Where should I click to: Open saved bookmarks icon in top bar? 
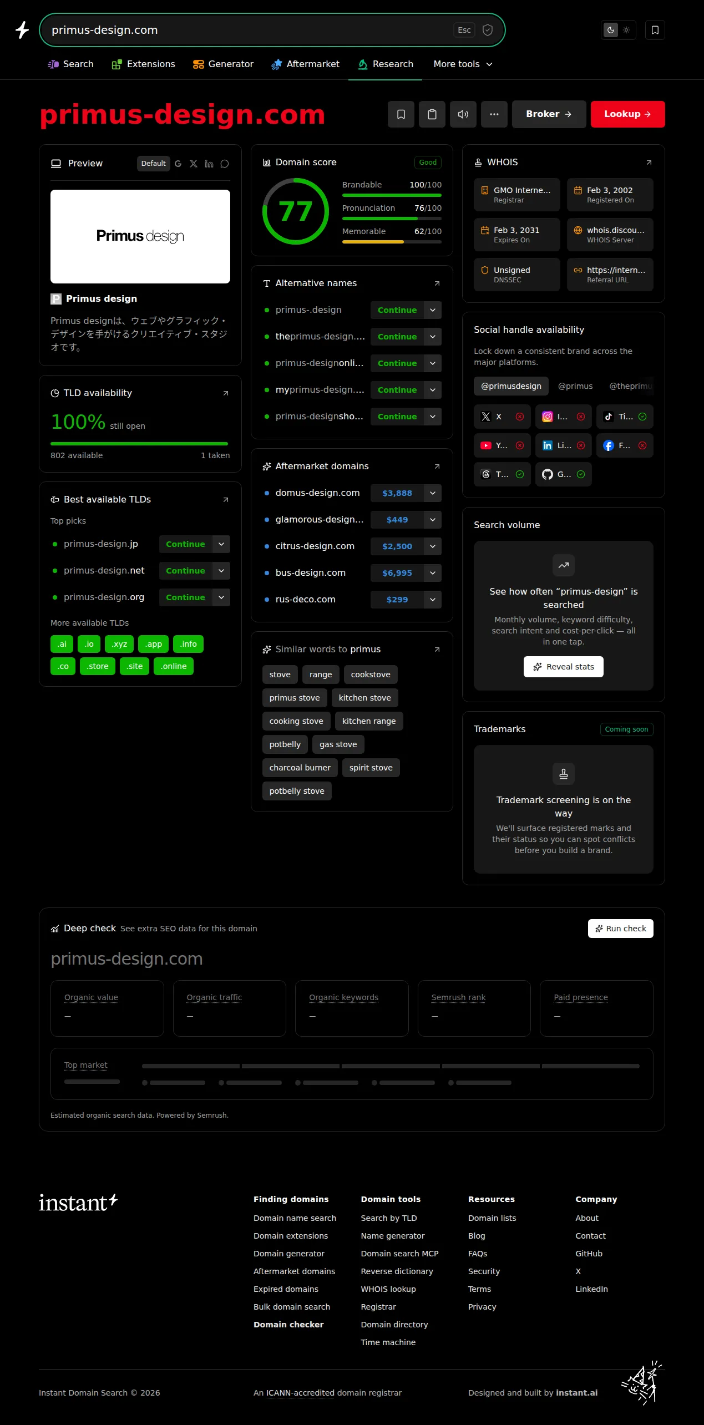coord(655,30)
